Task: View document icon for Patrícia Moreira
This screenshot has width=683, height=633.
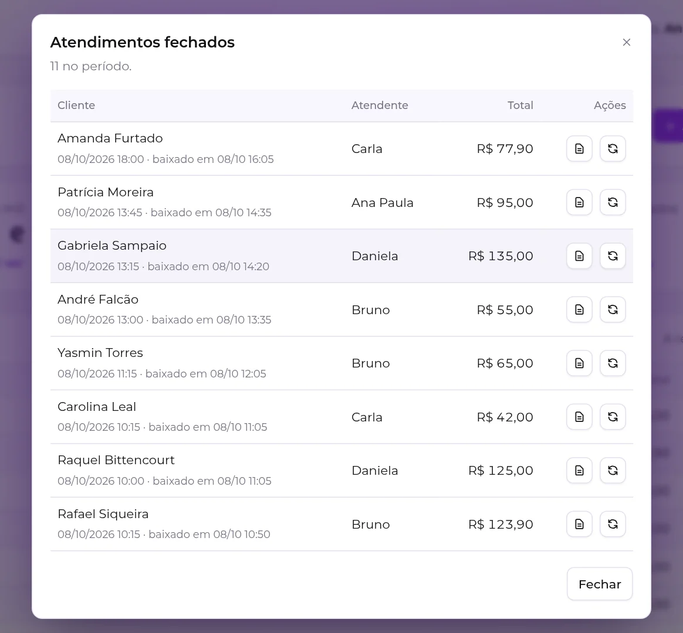Action: tap(579, 202)
